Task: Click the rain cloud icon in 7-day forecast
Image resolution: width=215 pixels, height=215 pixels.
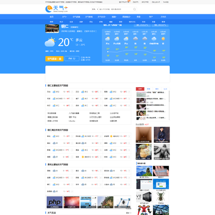Action: (154, 39)
